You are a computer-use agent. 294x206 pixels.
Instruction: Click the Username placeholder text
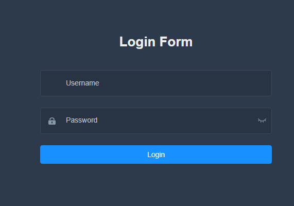(82, 83)
